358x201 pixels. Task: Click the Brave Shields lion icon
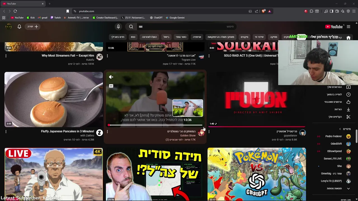[x=263, y=11]
